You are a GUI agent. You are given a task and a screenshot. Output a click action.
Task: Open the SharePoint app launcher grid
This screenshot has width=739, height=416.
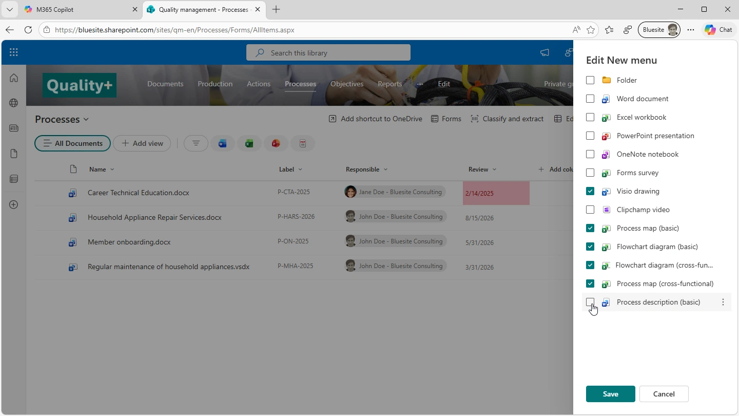[x=14, y=52]
